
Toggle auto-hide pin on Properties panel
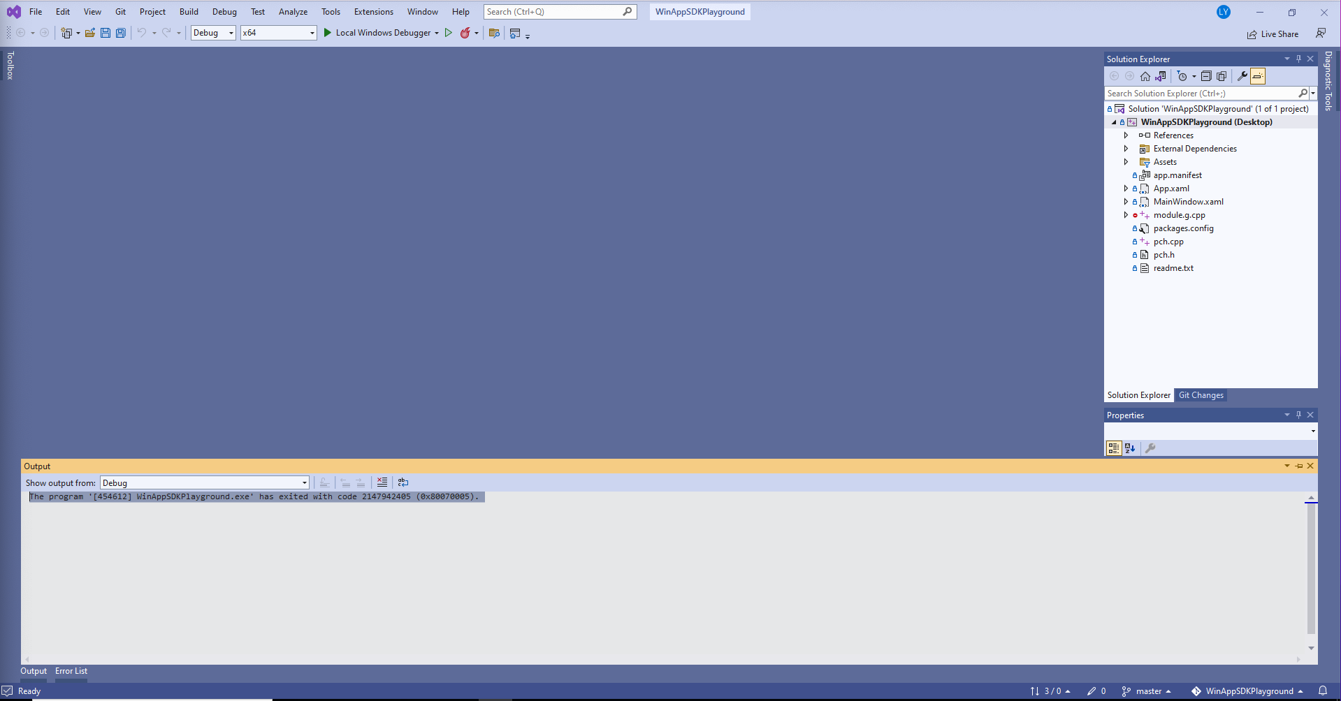coord(1298,415)
